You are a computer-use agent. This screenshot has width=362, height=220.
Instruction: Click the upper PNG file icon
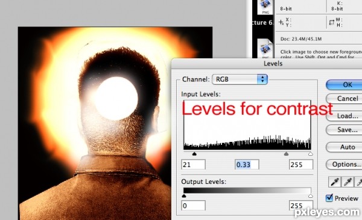coord(265,7)
